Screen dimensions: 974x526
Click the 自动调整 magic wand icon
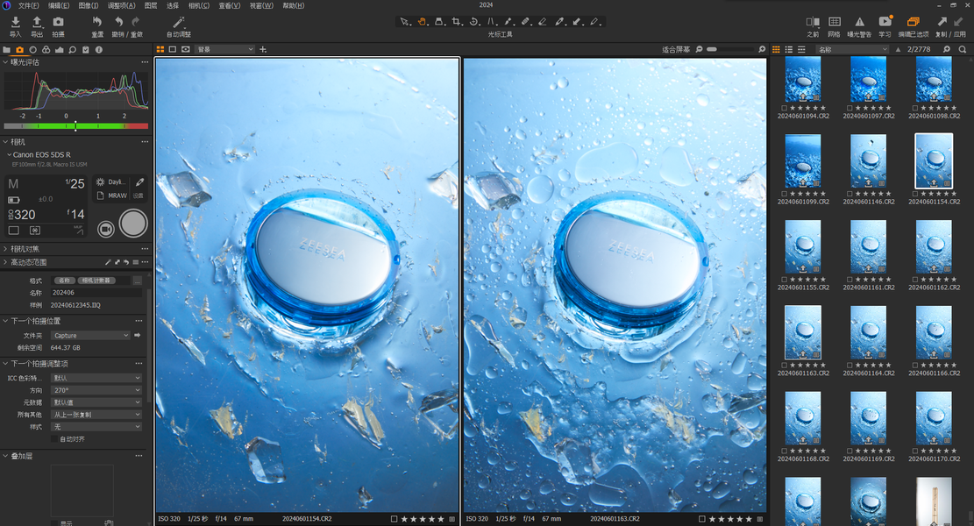(179, 23)
